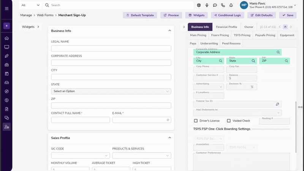
Task: Expand the Widgets panel chevron
Action: click(38, 27)
